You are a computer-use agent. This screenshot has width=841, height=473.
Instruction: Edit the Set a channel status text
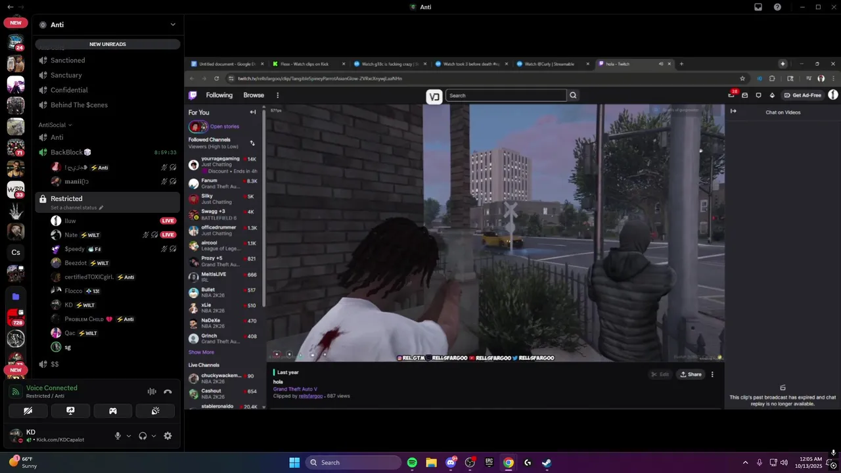pyautogui.click(x=77, y=208)
